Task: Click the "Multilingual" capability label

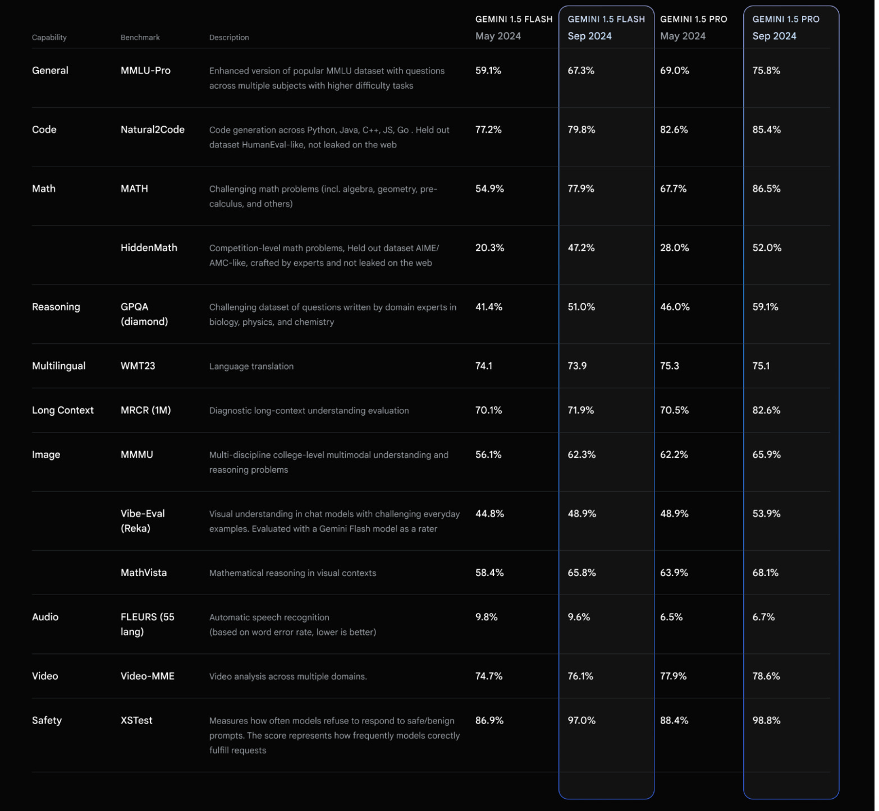Action: [59, 366]
